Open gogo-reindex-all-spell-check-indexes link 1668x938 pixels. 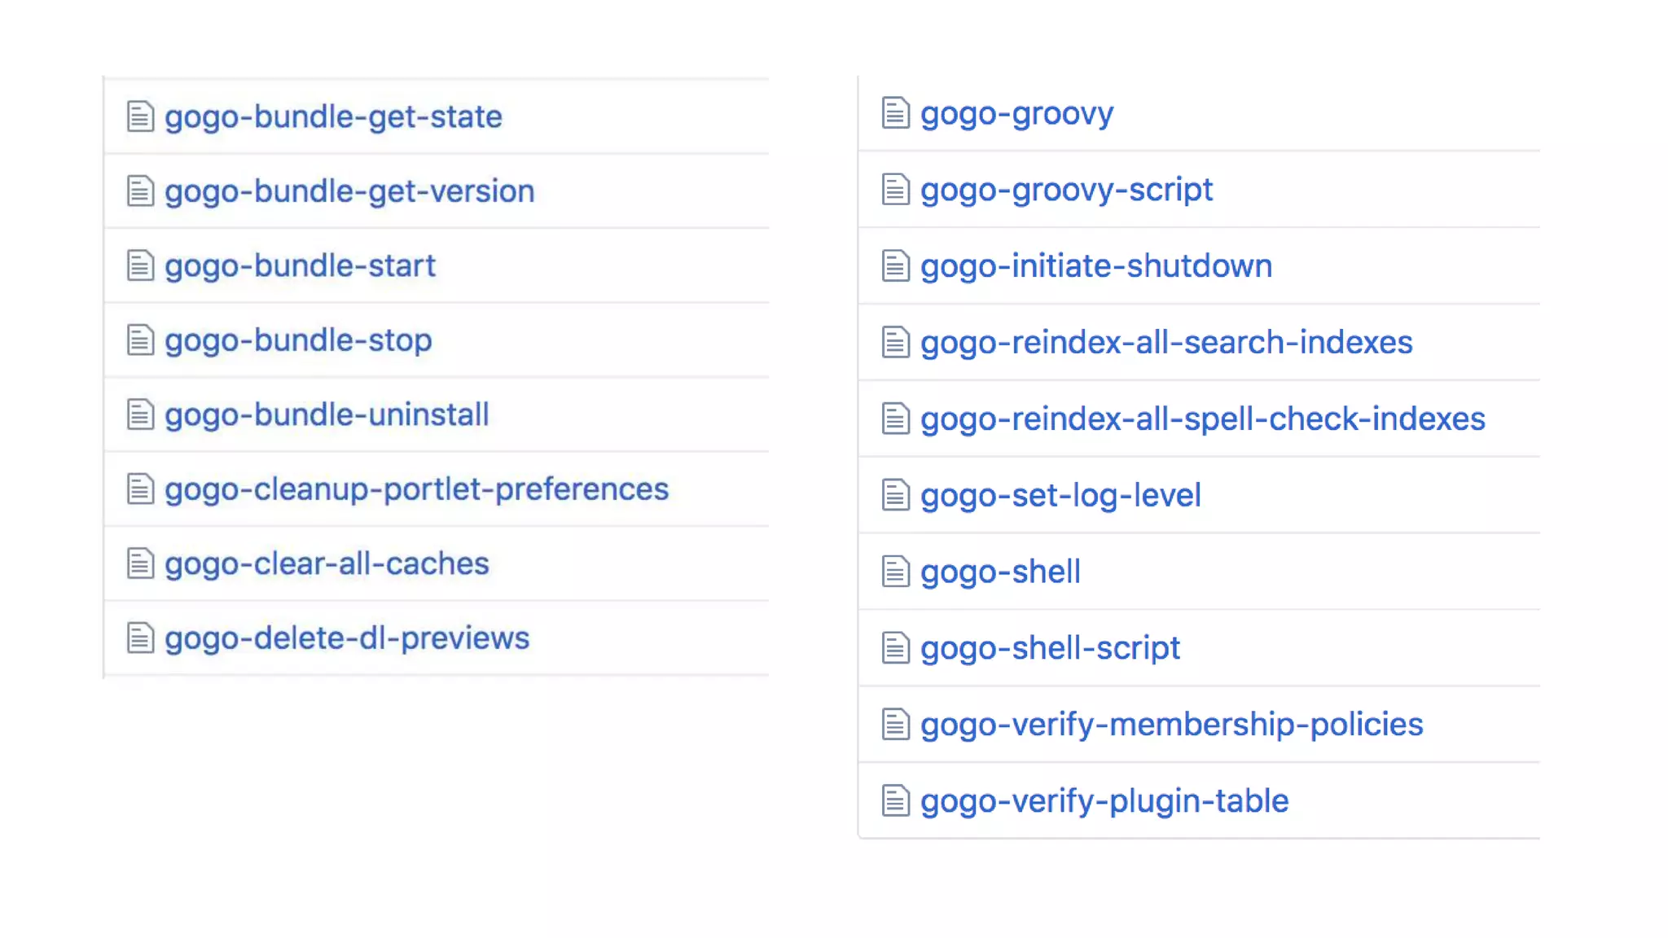coord(1202,419)
